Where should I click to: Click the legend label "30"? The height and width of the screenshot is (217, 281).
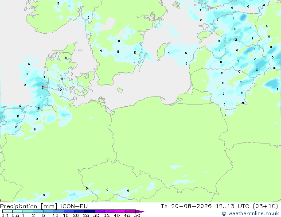click(97, 215)
